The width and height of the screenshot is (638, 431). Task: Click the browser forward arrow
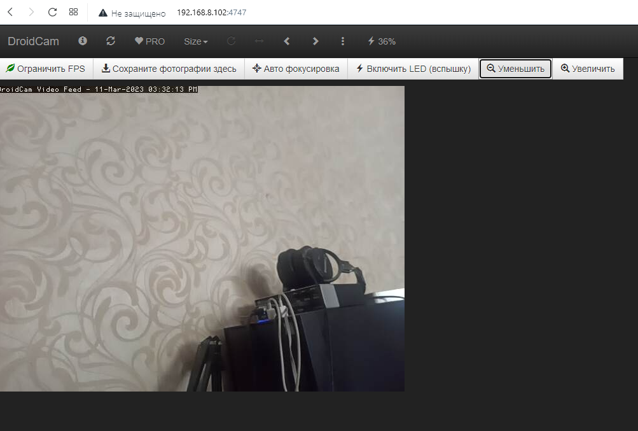tap(31, 12)
